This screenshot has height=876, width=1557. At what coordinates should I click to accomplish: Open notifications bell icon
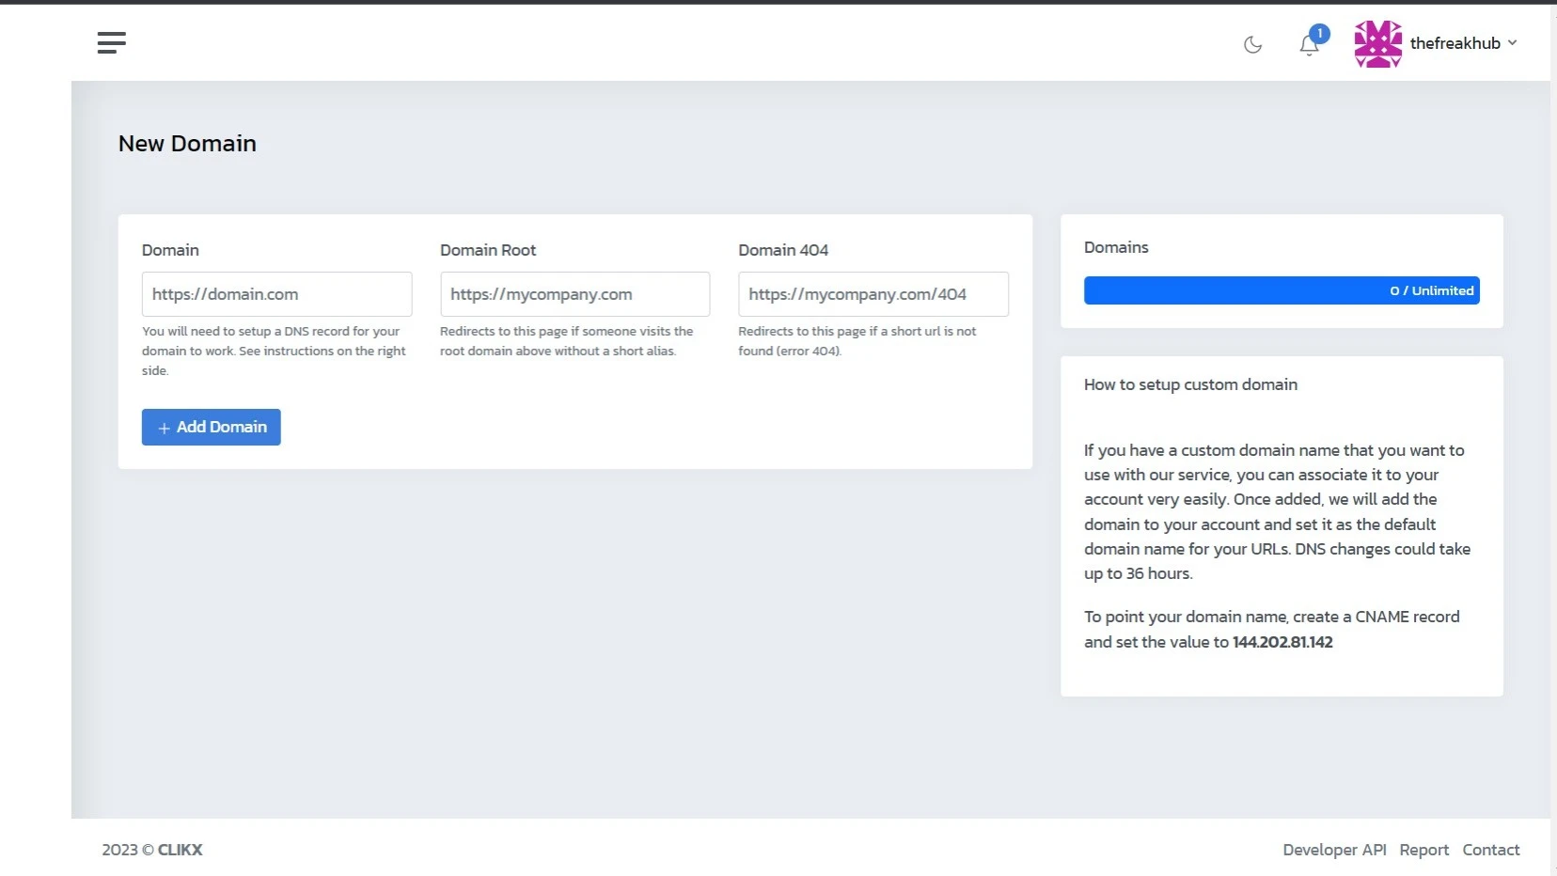click(1309, 44)
